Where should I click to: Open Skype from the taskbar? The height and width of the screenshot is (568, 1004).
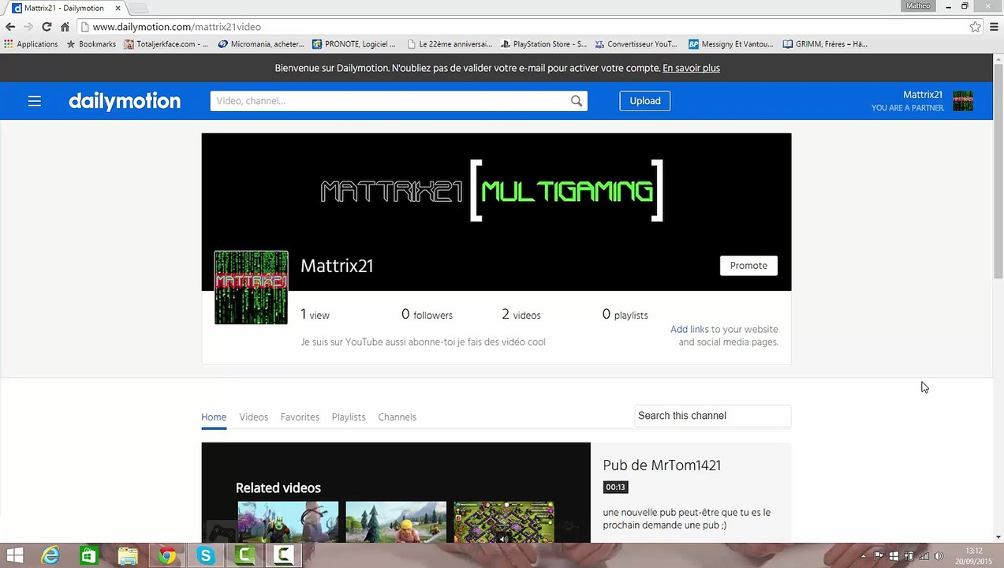pyautogui.click(x=206, y=556)
